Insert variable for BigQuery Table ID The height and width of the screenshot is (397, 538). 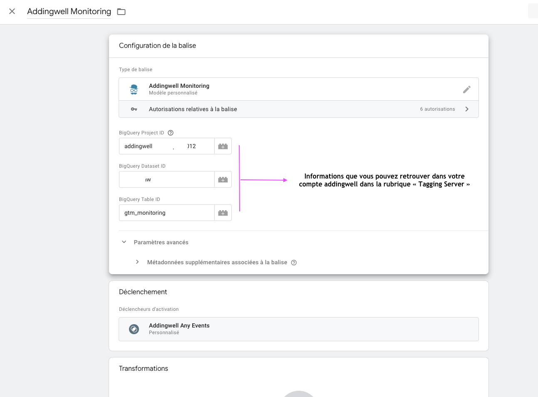coord(223,213)
